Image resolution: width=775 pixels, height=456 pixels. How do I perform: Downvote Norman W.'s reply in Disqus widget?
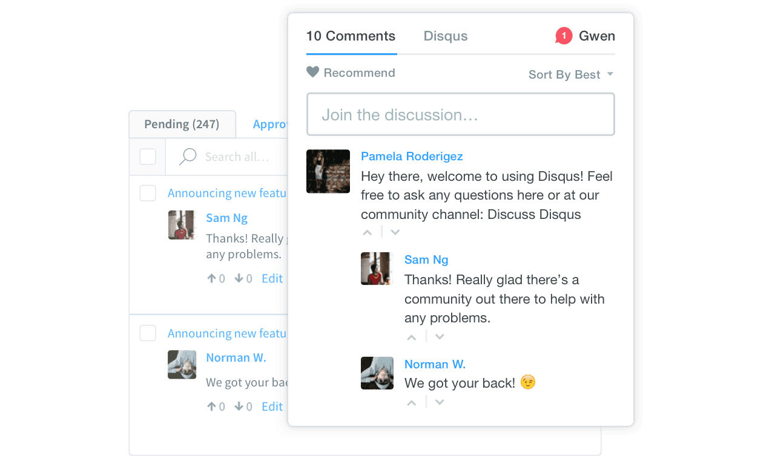click(440, 402)
